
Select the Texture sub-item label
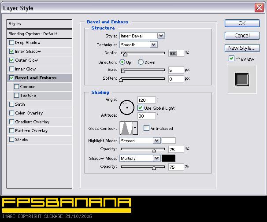point(28,95)
